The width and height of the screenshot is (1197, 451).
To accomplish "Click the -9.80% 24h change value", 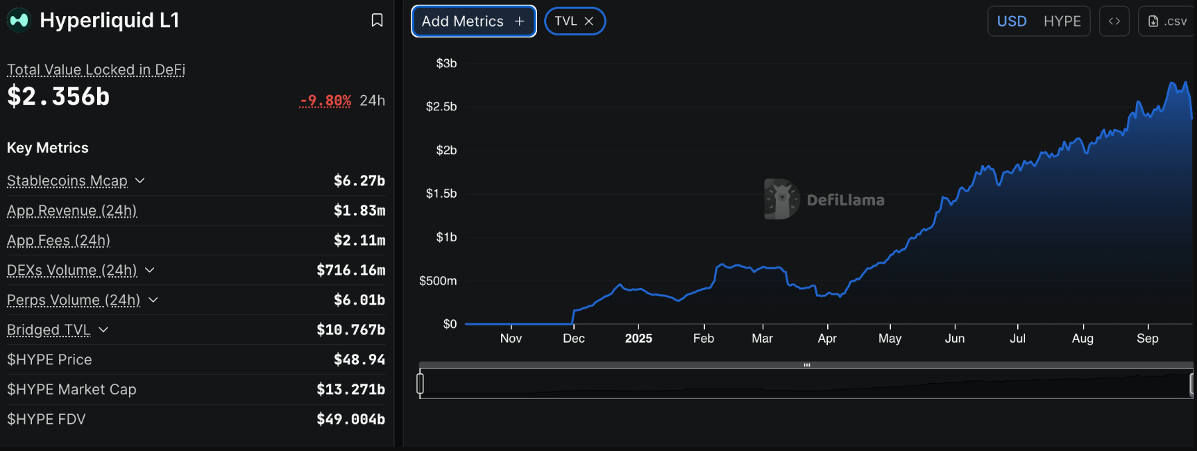I will [325, 101].
